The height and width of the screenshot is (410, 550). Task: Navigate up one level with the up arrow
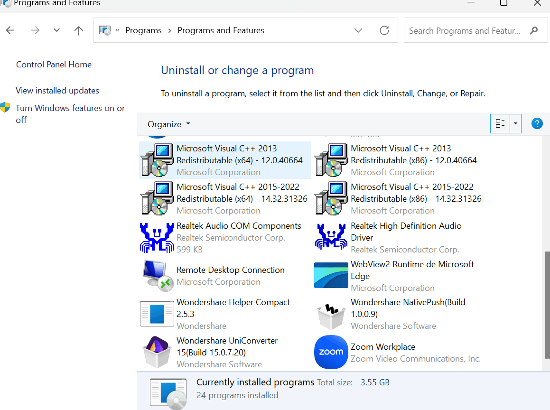click(x=78, y=30)
